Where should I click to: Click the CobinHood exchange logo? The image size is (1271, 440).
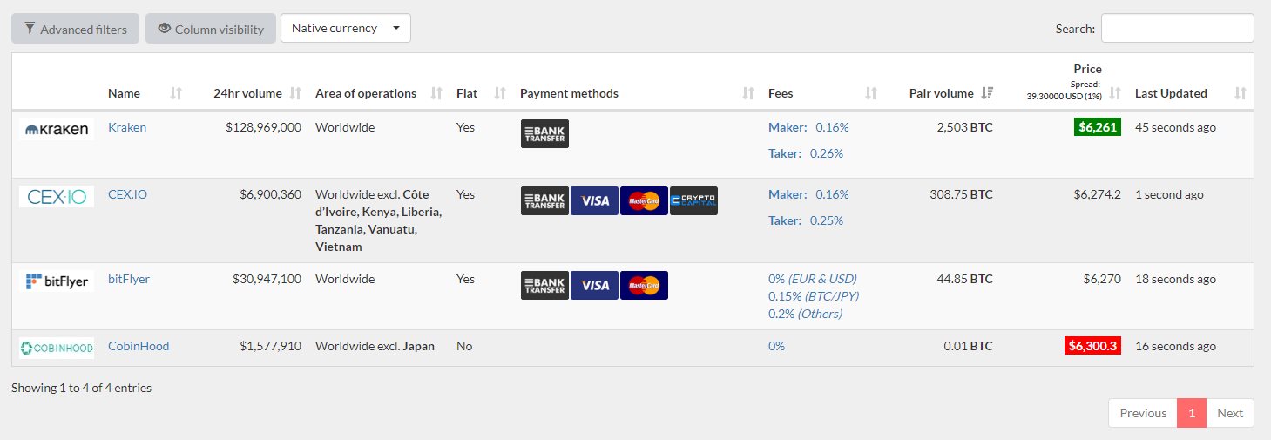pyautogui.click(x=57, y=349)
